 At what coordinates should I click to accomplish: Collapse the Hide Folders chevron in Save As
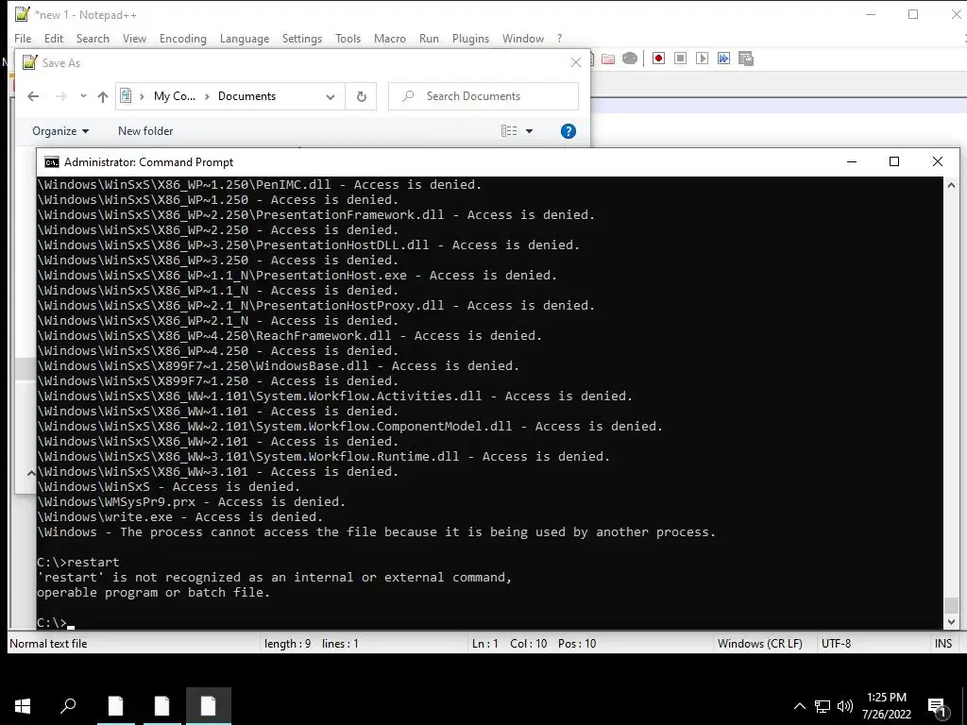point(30,473)
